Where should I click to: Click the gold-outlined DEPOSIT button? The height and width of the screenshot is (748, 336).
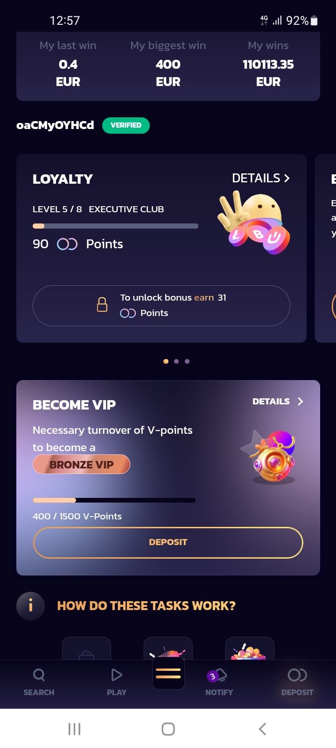pos(168,542)
